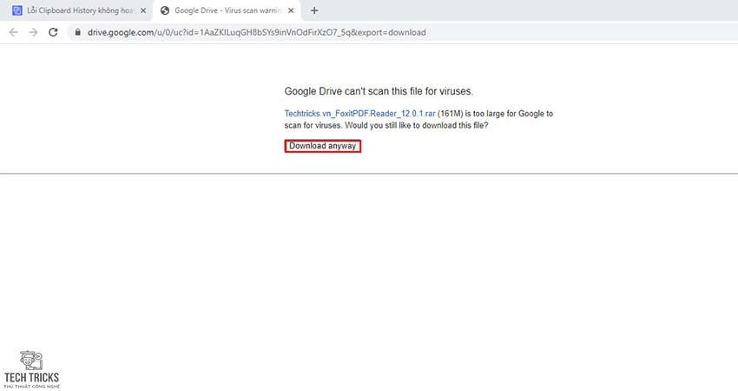
Task: Click the Google Drive tab globe icon
Action: tap(165, 10)
